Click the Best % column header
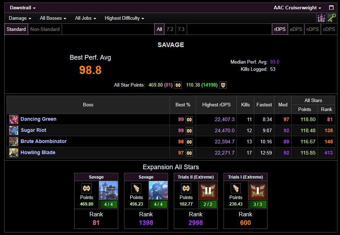This screenshot has height=235, width=340. 183,105
